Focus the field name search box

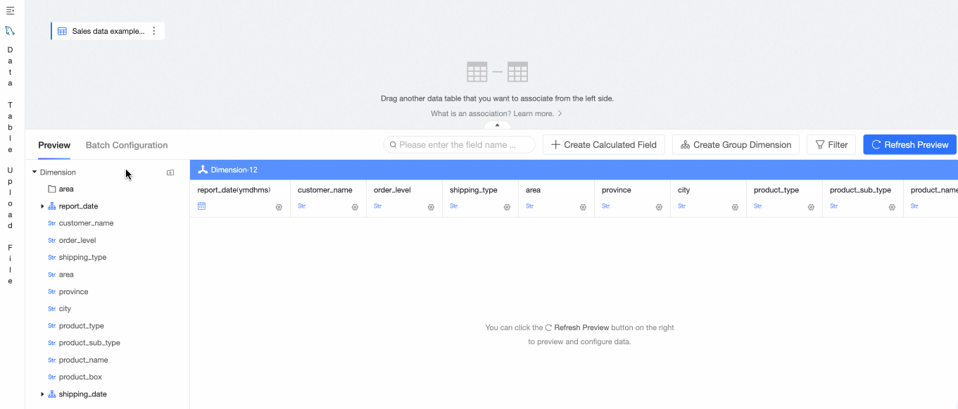point(459,144)
